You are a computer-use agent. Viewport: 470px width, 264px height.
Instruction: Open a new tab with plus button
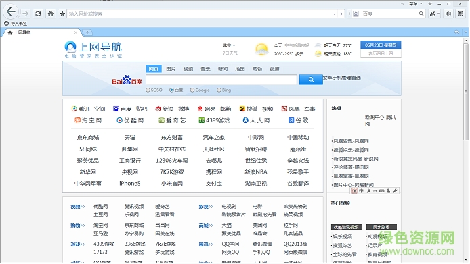(87, 32)
